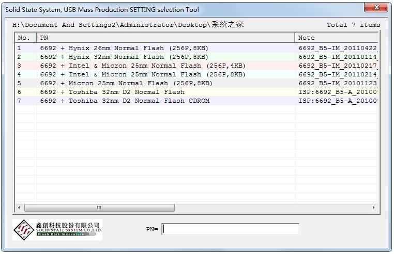This screenshot has width=394, height=254.
Task: Click the horizontal scrollbar right arrow
Action: pyautogui.click(x=374, y=208)
